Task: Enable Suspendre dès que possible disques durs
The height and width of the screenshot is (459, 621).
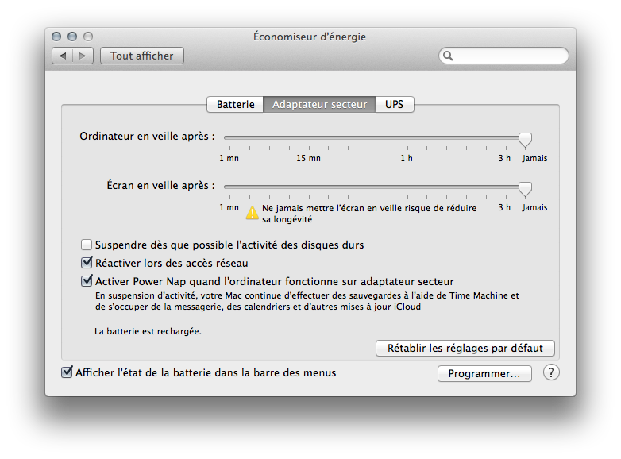Action: point(87,245)
